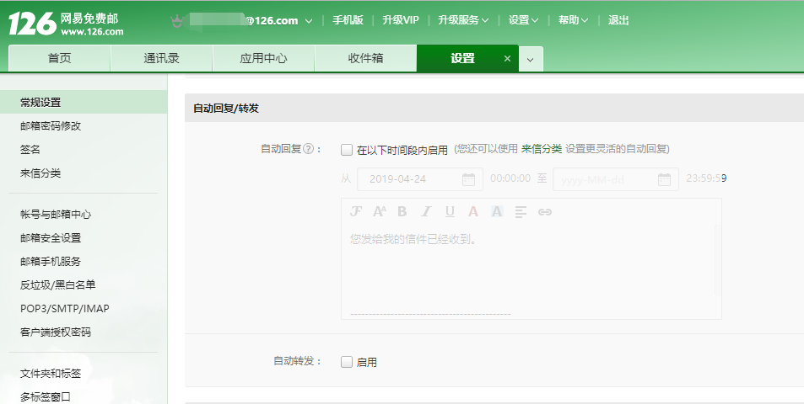Click the 退出 logout link

pos(618,20)
